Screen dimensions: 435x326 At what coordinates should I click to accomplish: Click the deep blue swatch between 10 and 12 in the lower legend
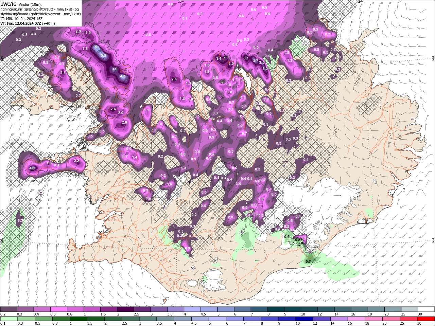304,319
